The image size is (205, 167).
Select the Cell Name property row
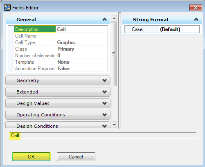pos(61,36)
